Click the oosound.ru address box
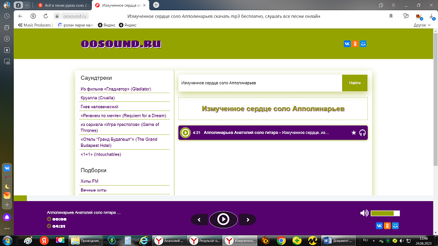 [75, 16]
